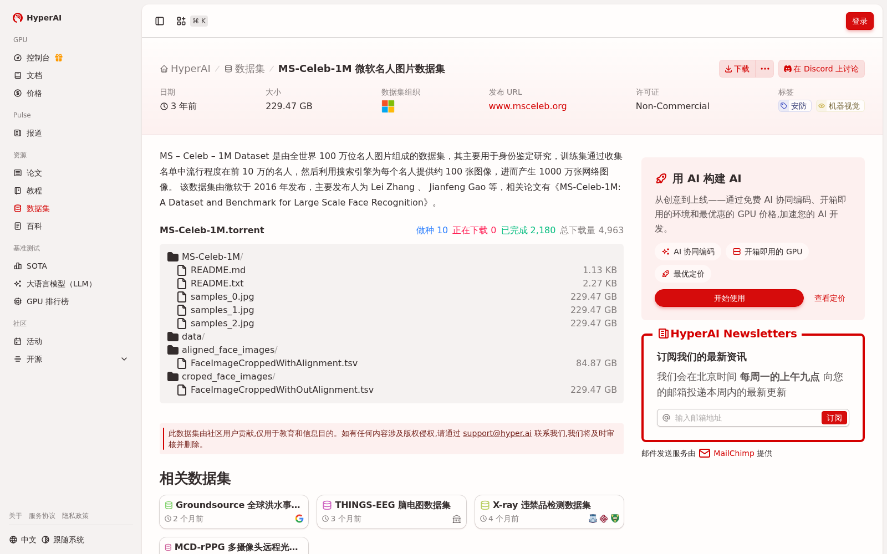The image size is (887, 554).
Task: Open THINGS-EEG 脑电图数据集 card
Action: click(391, 512)
